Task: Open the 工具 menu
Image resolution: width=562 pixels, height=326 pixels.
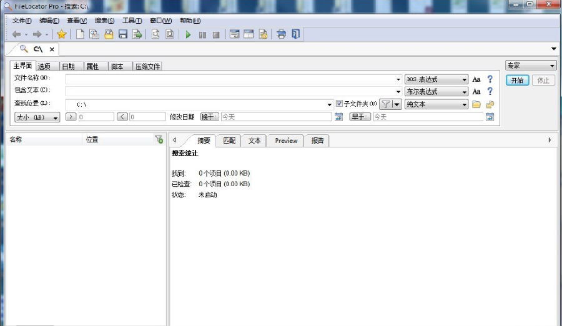Action: point(132,21)
